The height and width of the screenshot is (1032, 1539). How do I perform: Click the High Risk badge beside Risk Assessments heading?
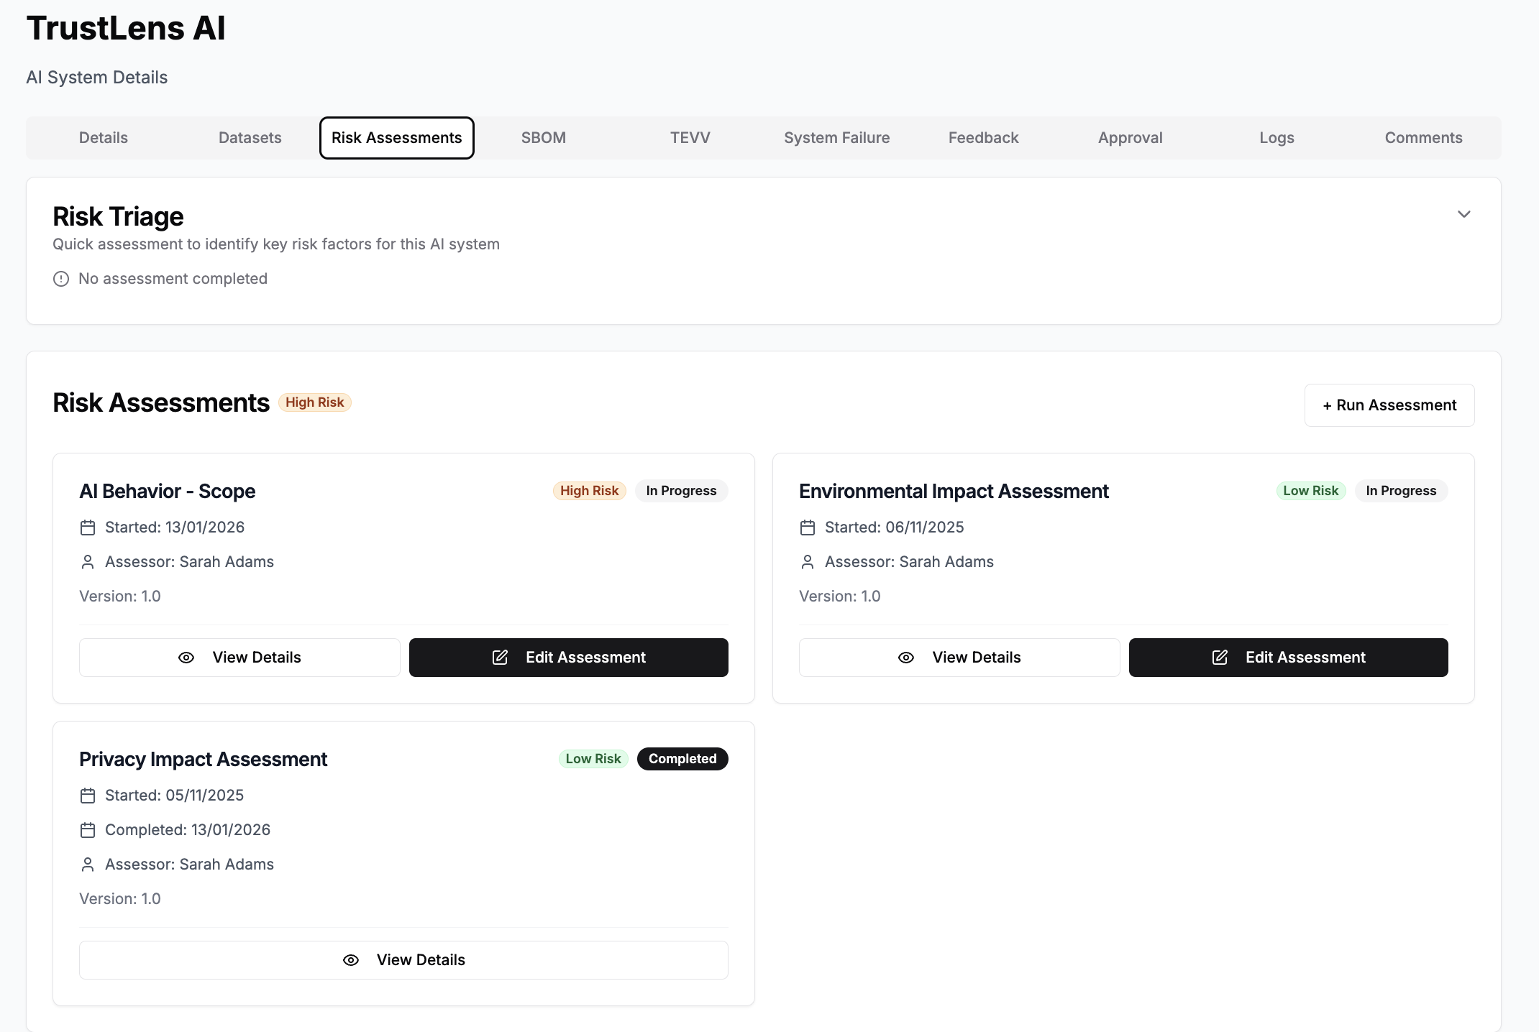pos(314,402)
